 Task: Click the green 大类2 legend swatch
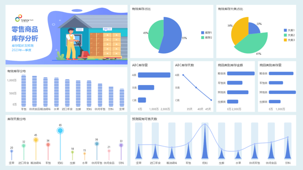(285, 35)
